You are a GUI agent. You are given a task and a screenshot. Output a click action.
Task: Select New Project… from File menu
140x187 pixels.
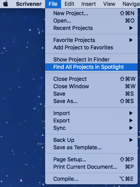[x=91, y=13]
